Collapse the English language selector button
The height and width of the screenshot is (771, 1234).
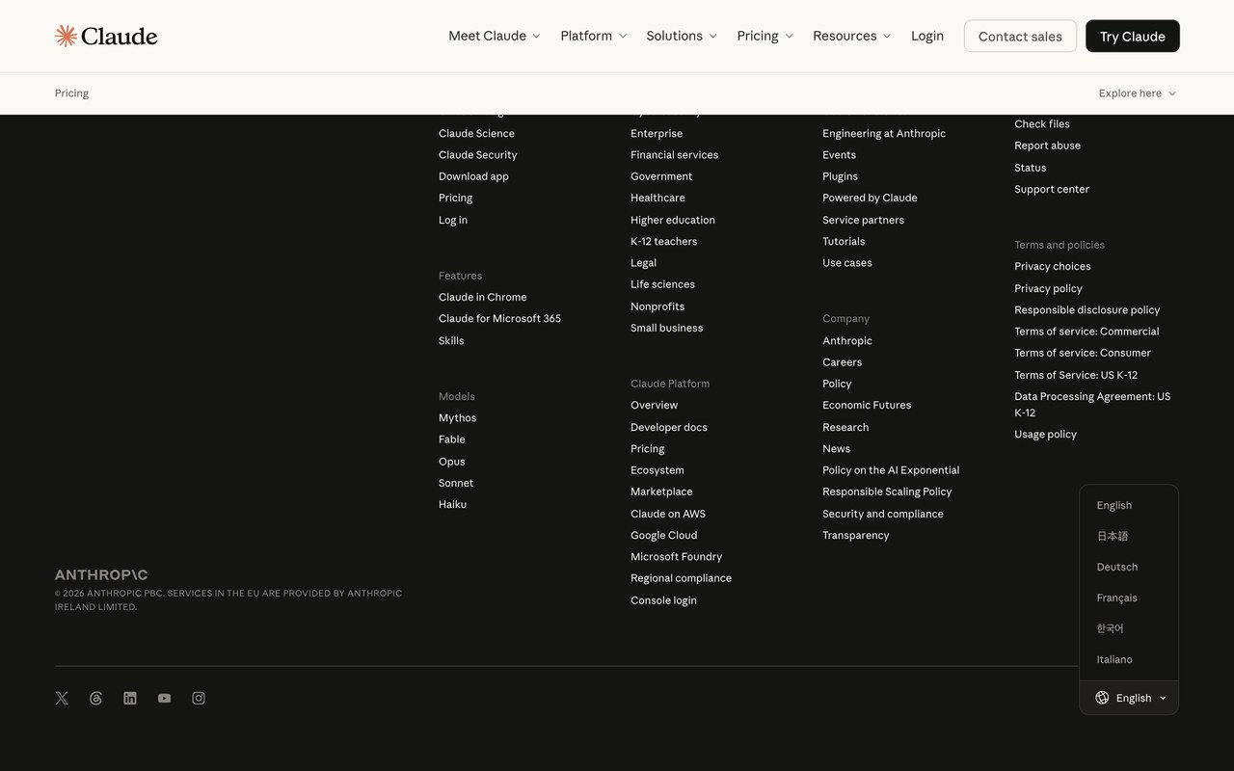pyautogui.click(x=1130, y=698)
